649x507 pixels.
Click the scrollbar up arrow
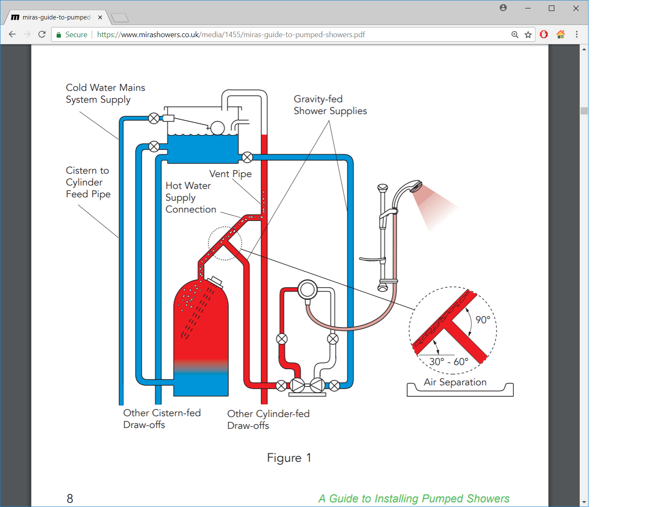584,49
